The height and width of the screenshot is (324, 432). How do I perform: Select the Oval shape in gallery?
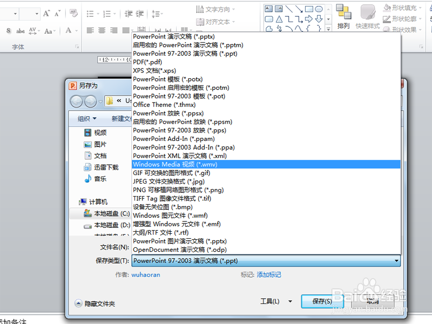[x=319, y=9]
